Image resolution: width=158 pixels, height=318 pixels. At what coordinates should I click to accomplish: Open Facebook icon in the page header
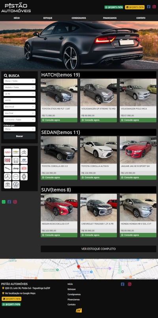pos(149,7)
